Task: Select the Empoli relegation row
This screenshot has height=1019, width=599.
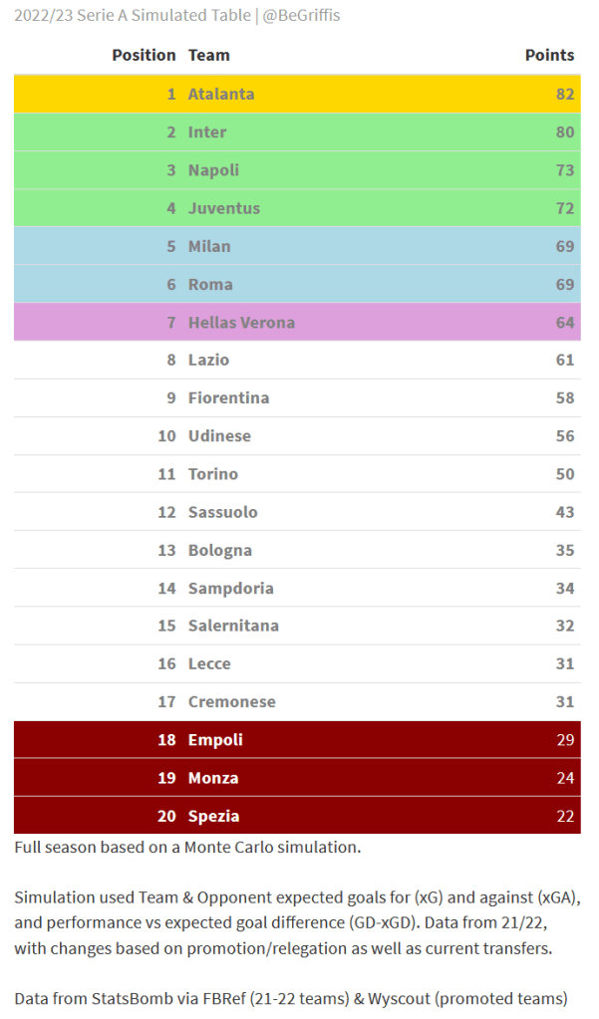Action: click(297, 740)
